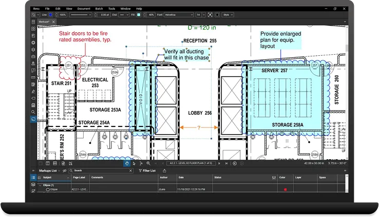Click the red color cell of Ellipse row

pos(285,189)
